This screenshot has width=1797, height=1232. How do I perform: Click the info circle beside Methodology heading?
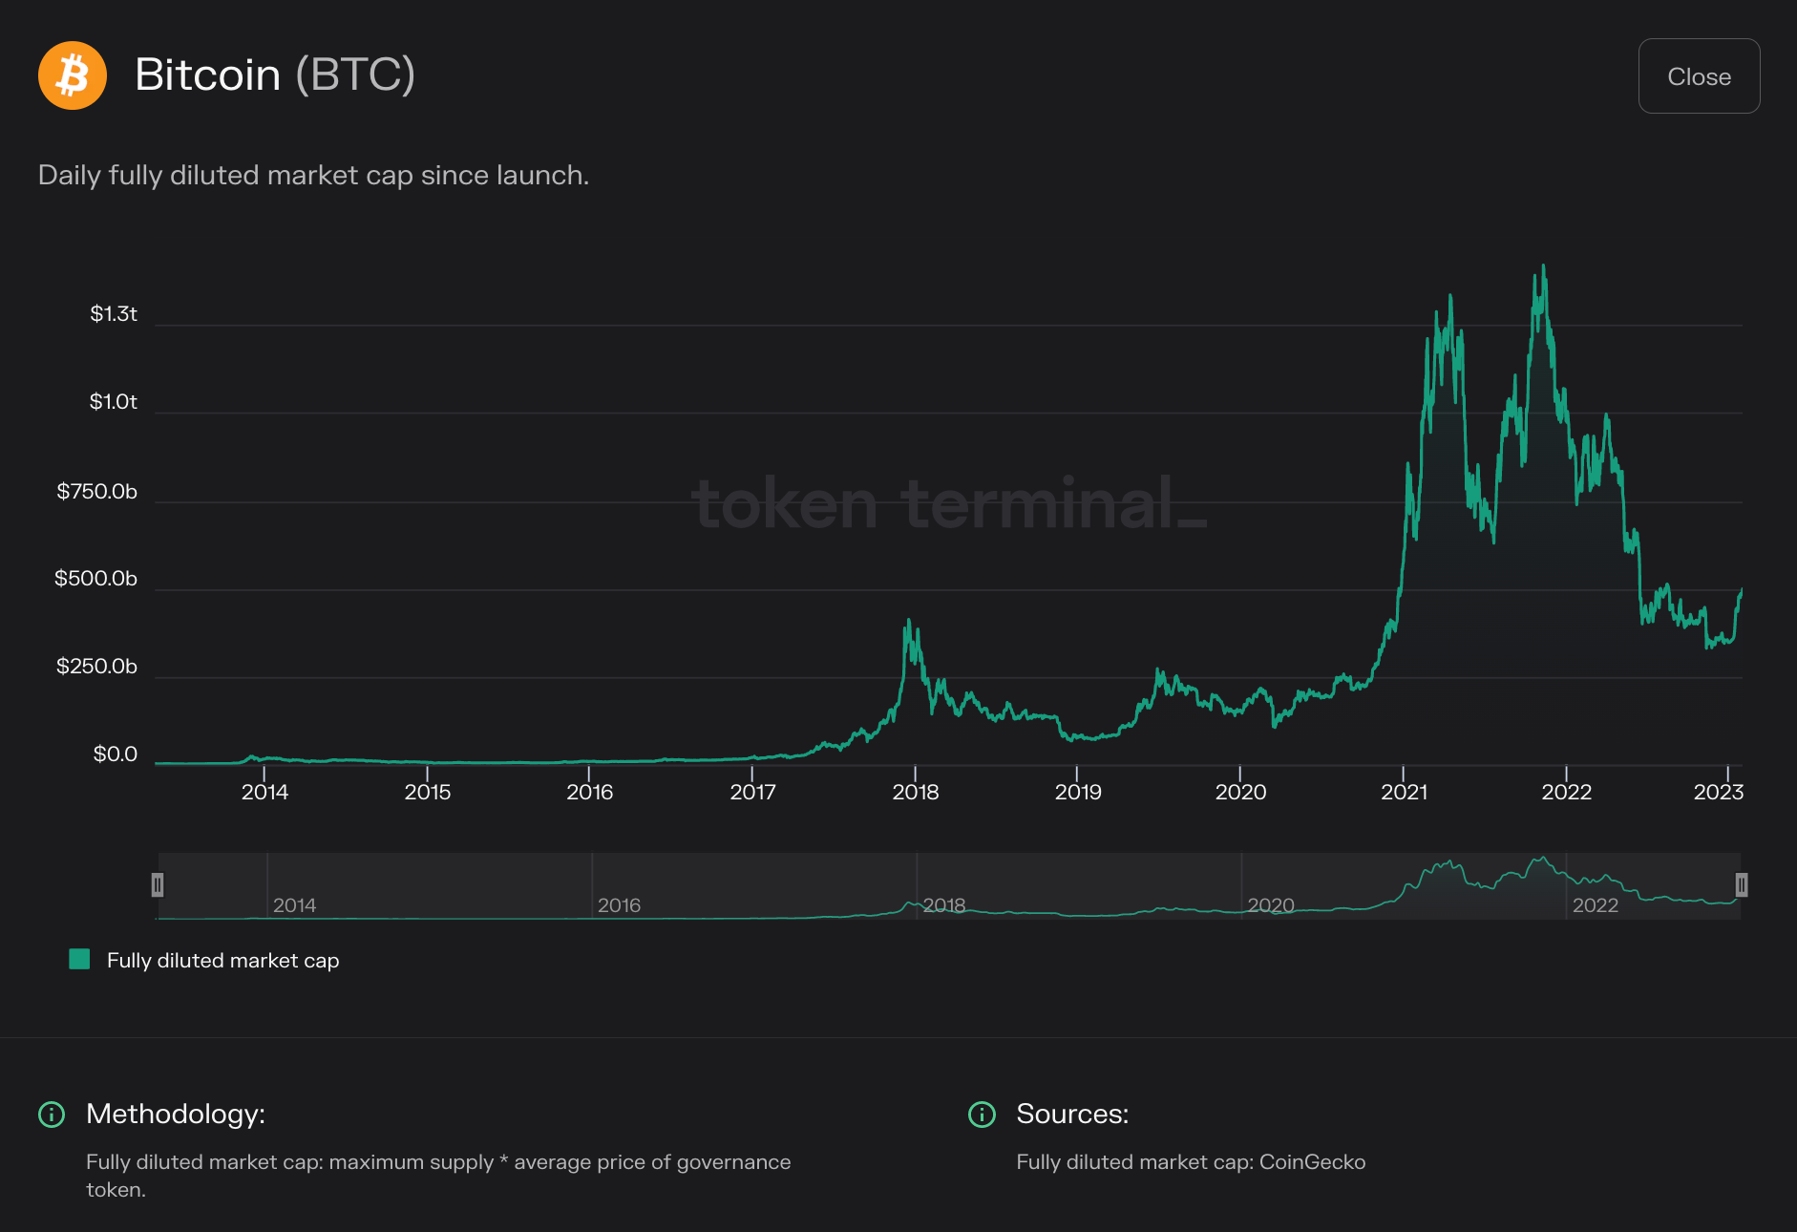[51, 1114]
